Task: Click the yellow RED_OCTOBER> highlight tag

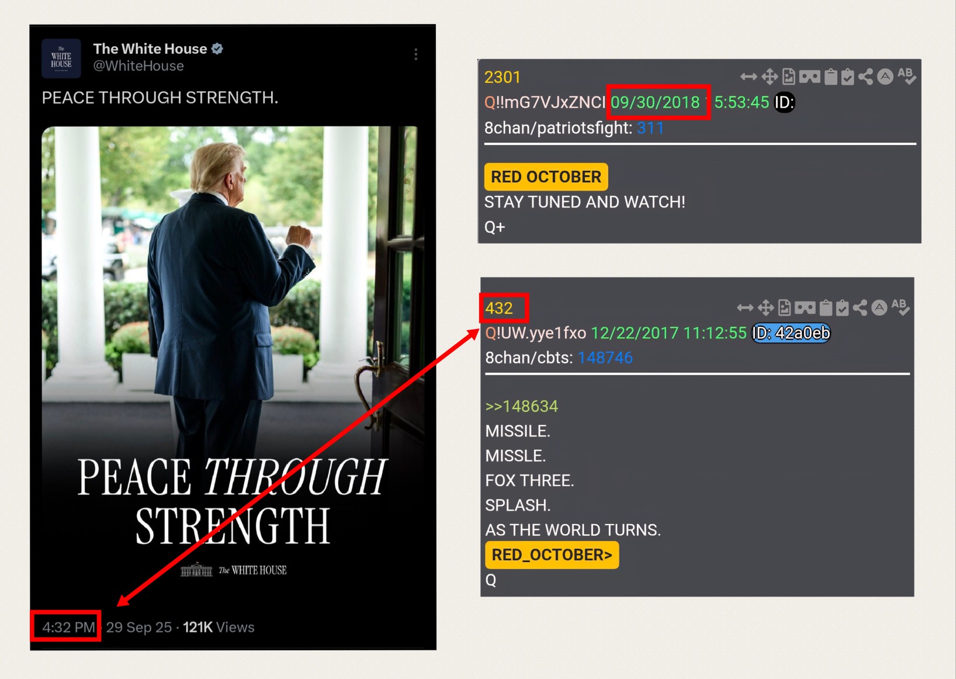Action: 552,555
